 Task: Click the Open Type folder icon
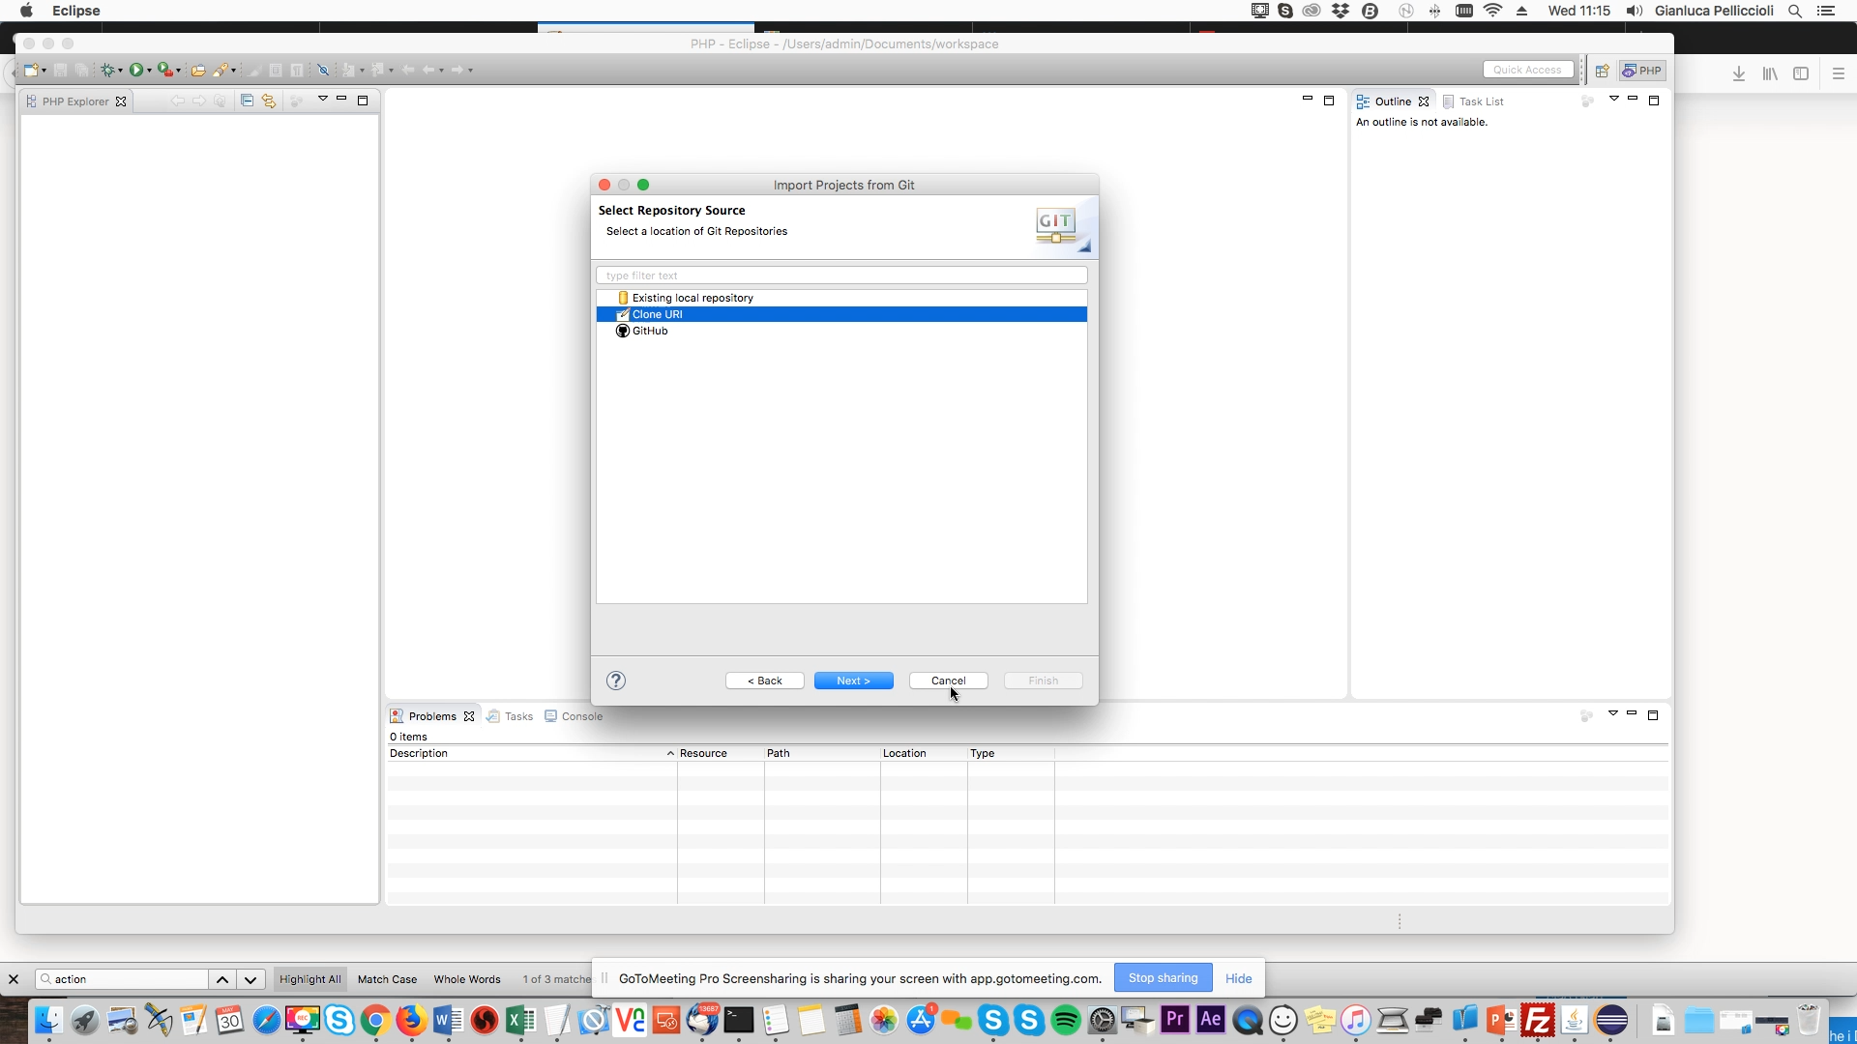197,70
